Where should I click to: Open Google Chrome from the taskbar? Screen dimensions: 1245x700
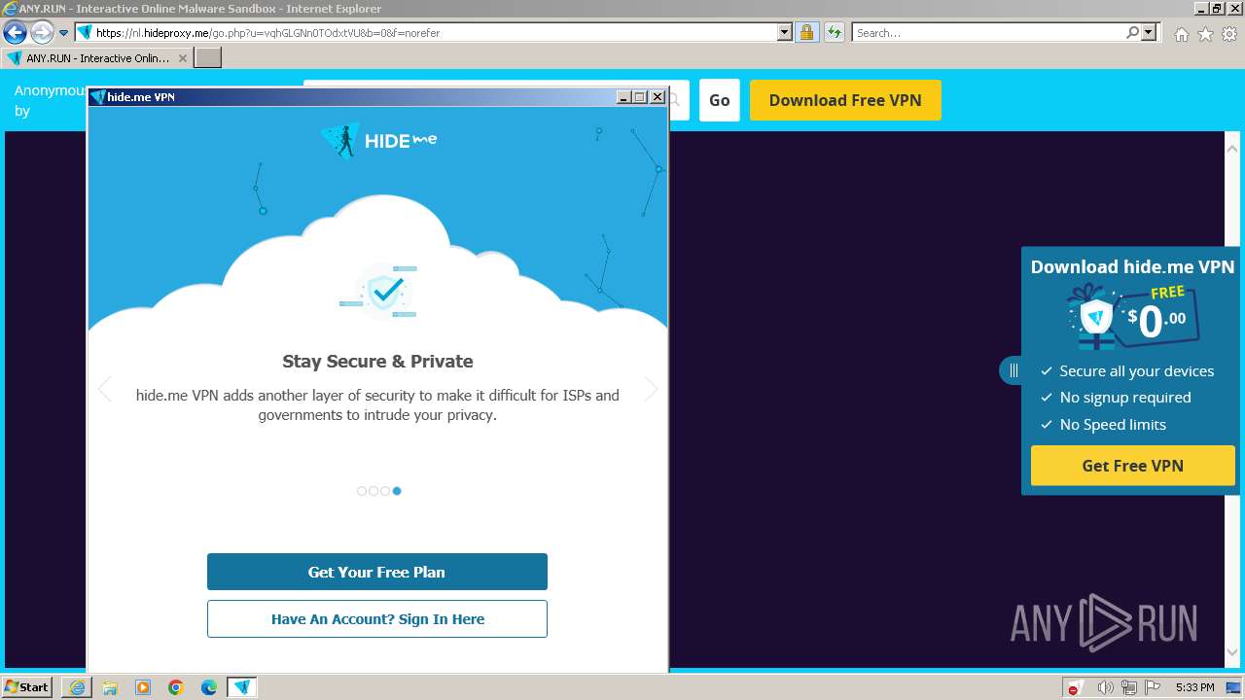(x=176, y=687)
